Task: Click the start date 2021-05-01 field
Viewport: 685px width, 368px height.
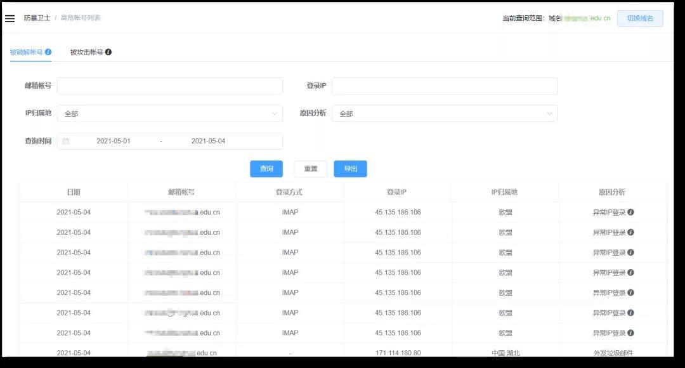Action: tap(114, 140)
